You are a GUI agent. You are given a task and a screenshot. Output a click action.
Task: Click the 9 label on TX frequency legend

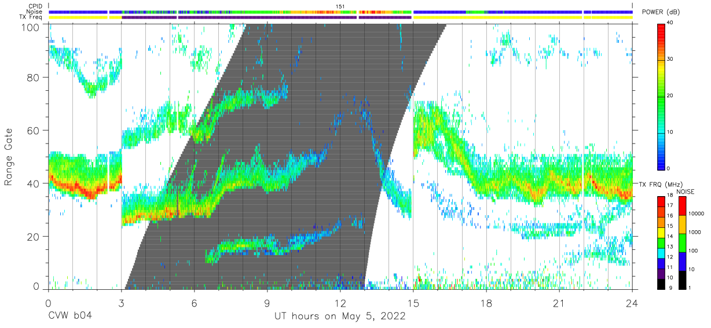(x=670, y=288)
